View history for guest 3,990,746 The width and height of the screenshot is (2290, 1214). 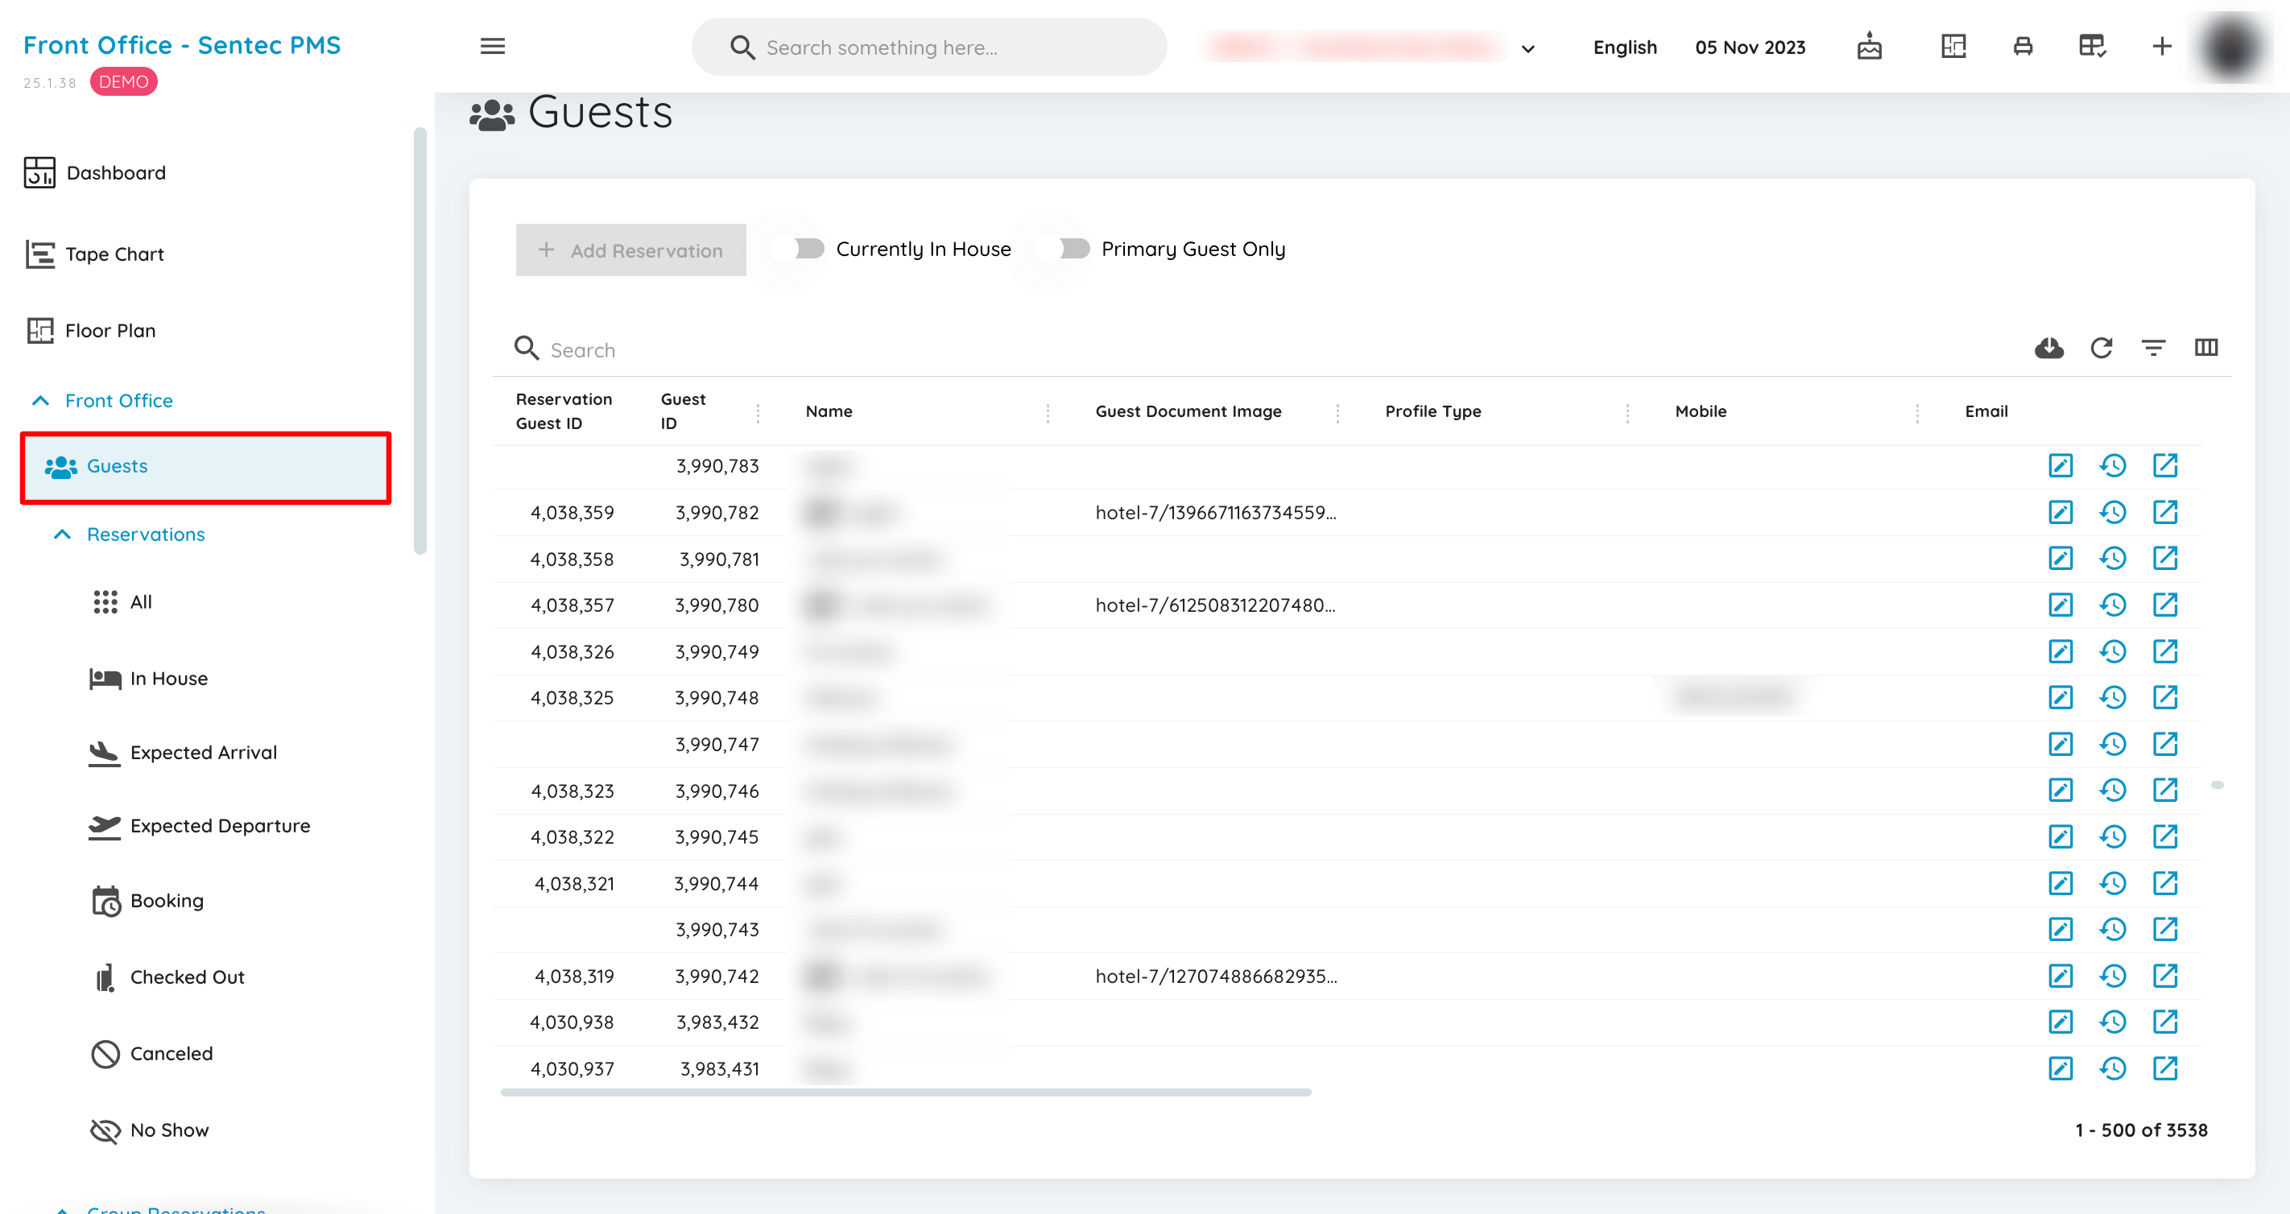point(2113,791)
